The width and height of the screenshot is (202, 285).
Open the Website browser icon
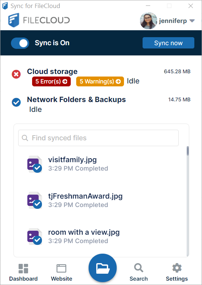(62, 269)
